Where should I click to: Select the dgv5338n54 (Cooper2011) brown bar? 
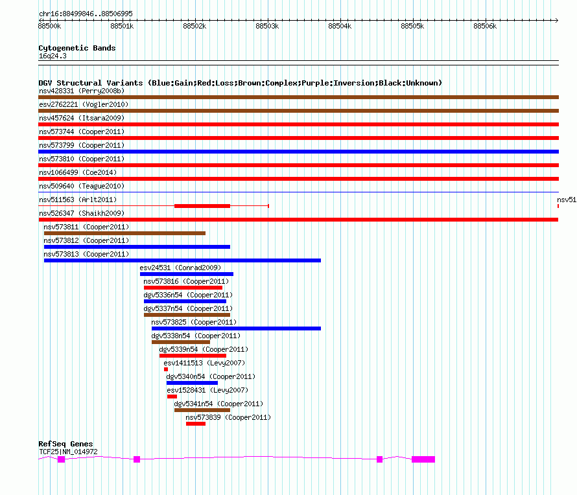[181, 342]
